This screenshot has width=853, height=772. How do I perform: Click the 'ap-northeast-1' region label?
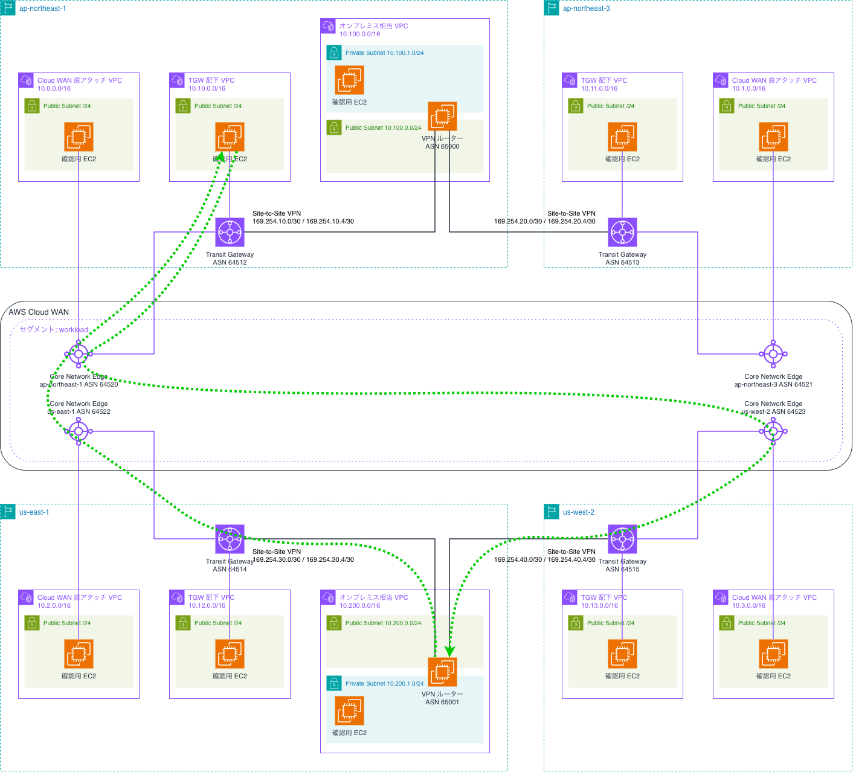pyautogui.click(x=43, y=8)
